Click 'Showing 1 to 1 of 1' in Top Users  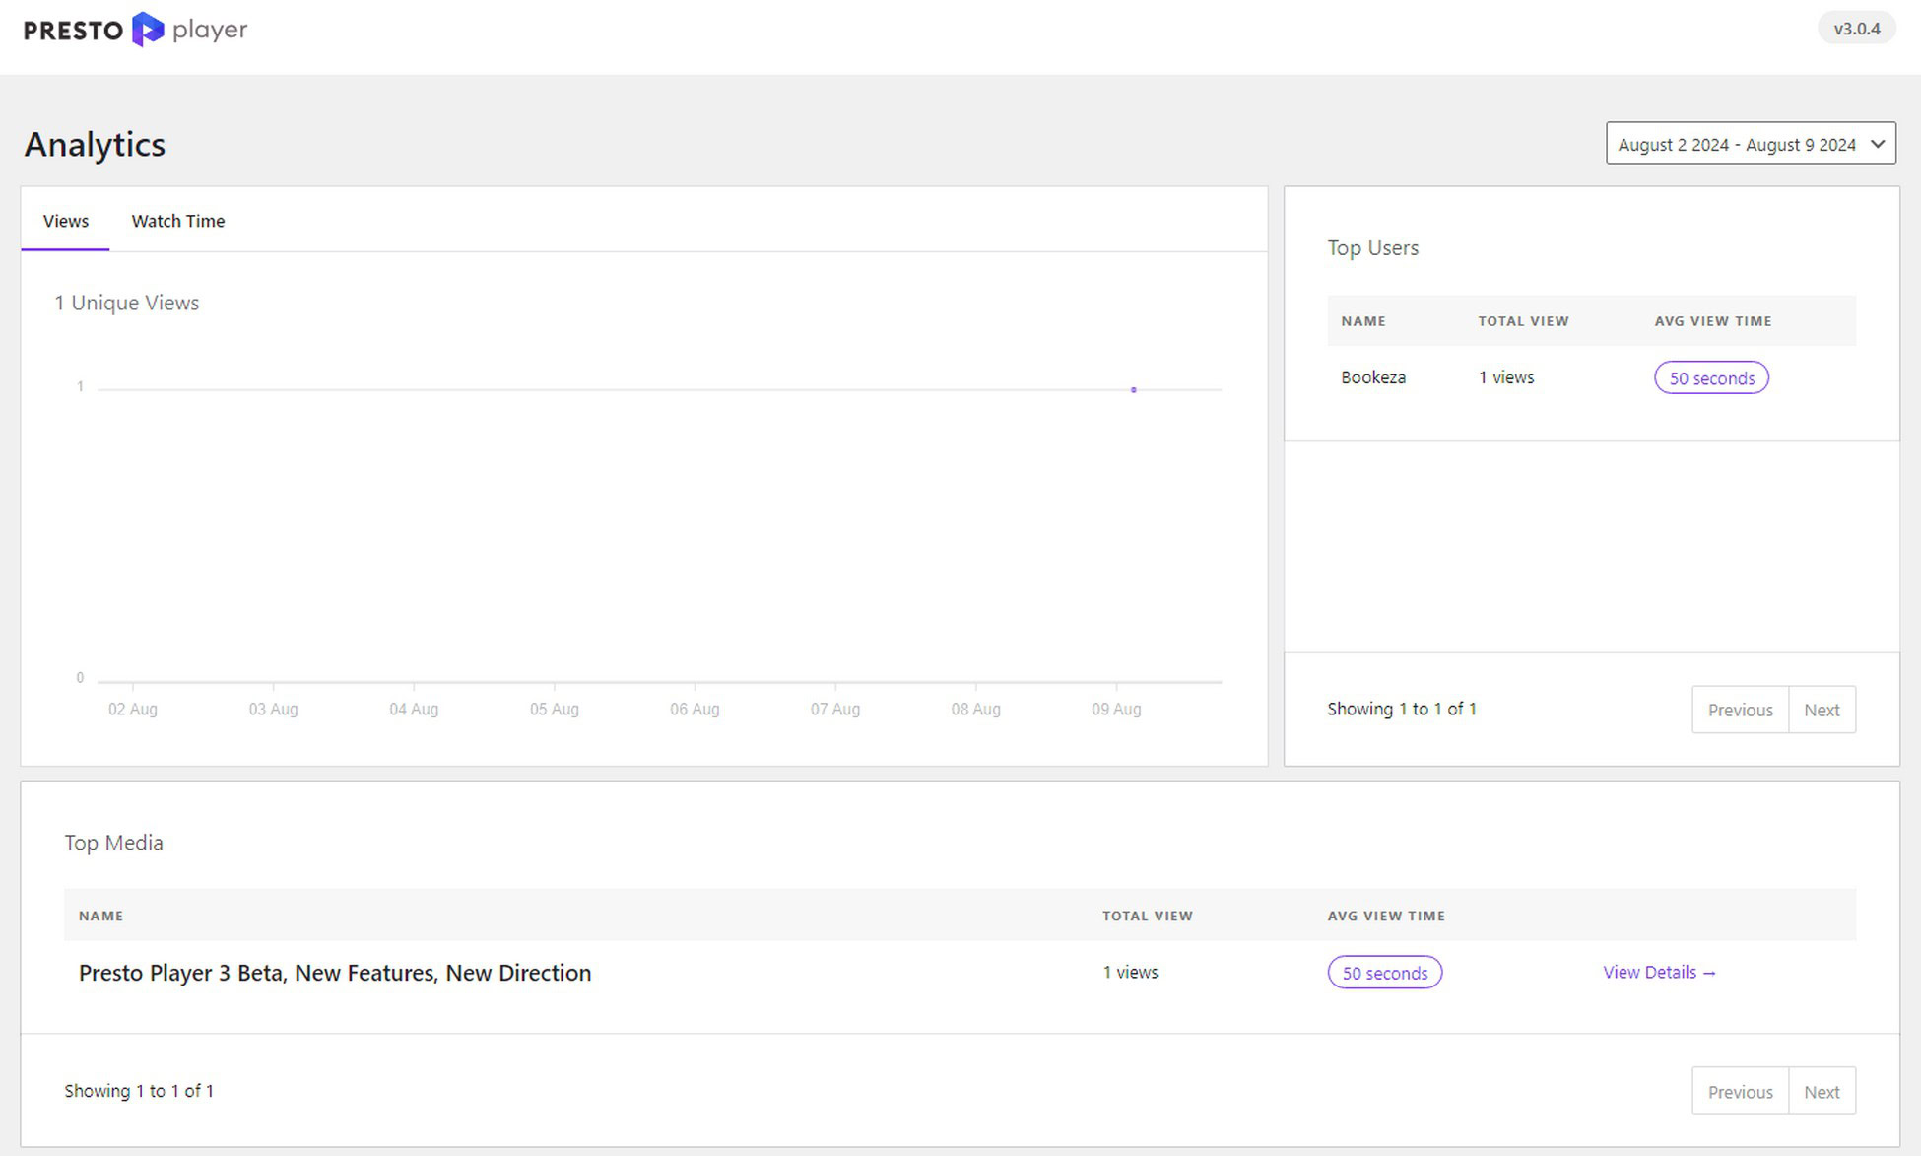[1402, 709]
